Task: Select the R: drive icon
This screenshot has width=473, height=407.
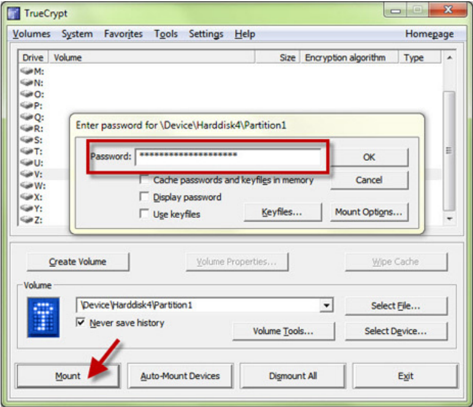Action: coord(26,128)
